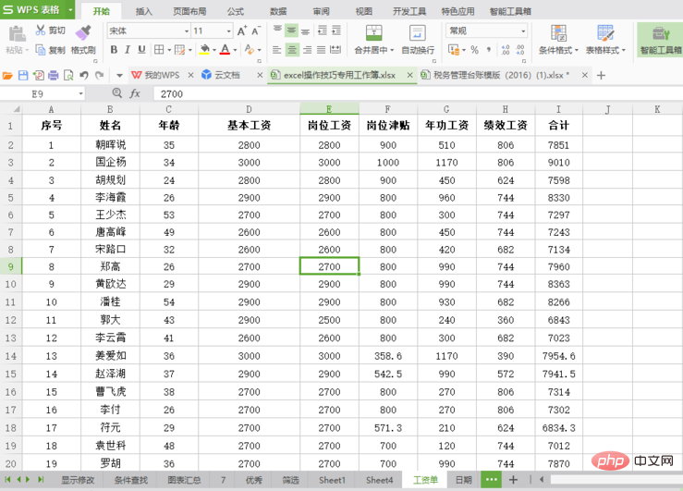Switch to the 公式 ribbon tab

tap(236, 11)
